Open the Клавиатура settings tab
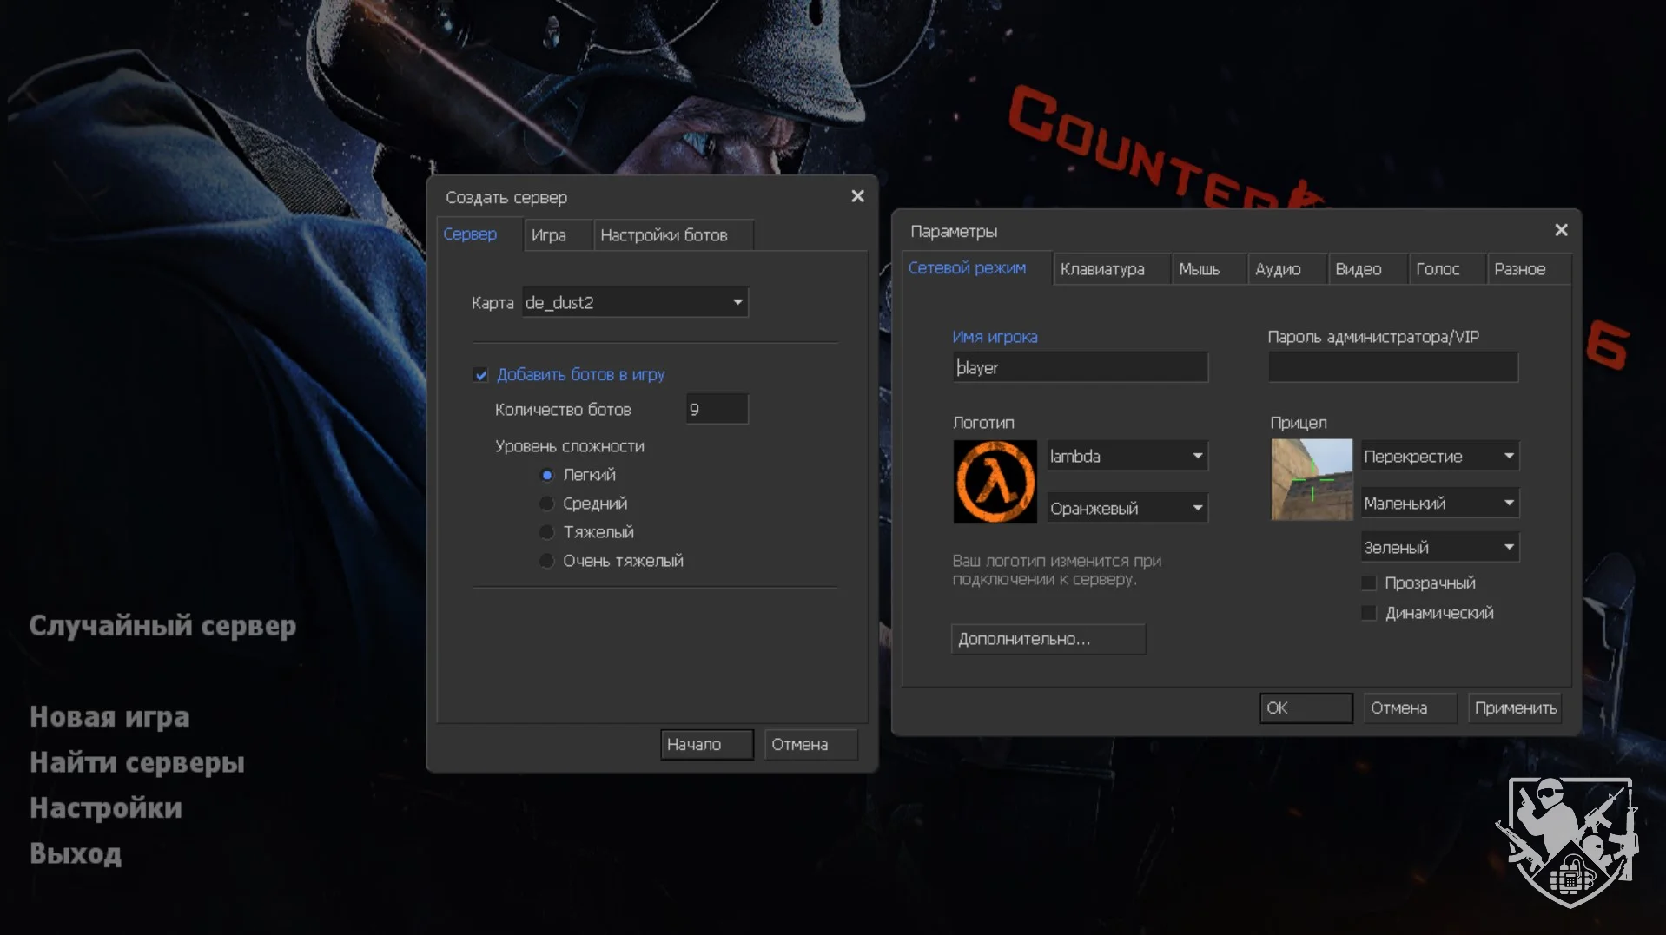The width and height of the screenshot is (1666, 935). click(1101, 269)
